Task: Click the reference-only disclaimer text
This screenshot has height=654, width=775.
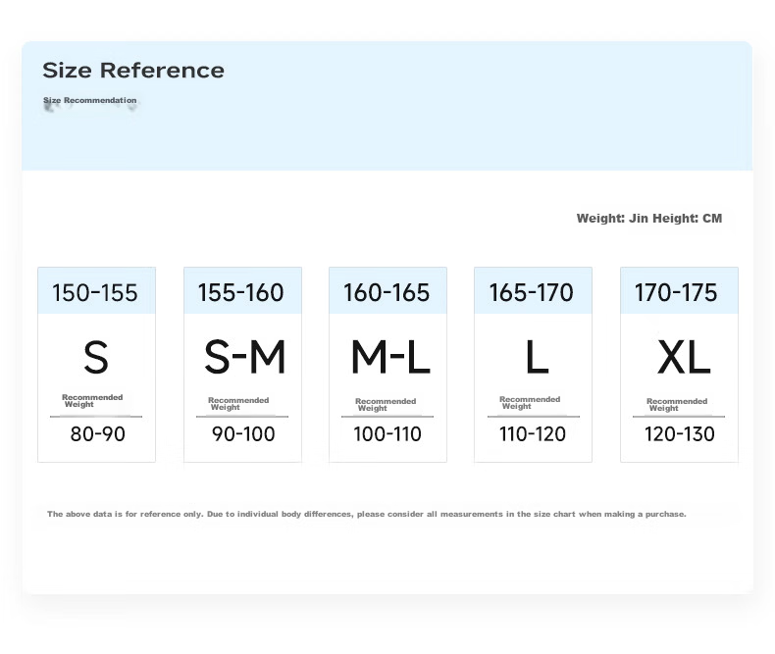Action: point(366,514)
